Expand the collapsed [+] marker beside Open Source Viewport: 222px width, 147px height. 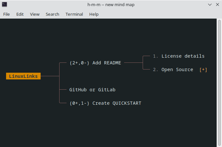click(x=203, y=69)
